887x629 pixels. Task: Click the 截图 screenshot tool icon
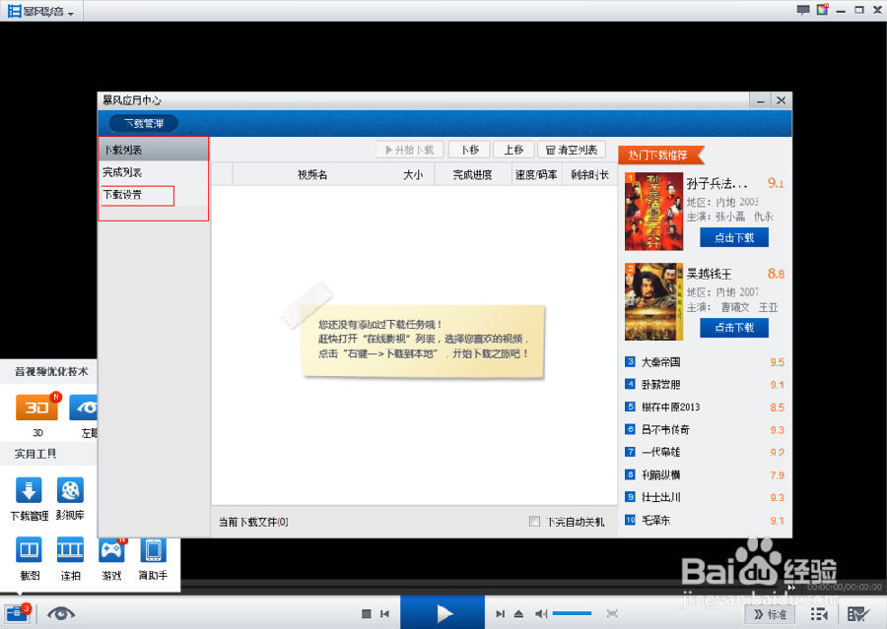tap(29, 549)
